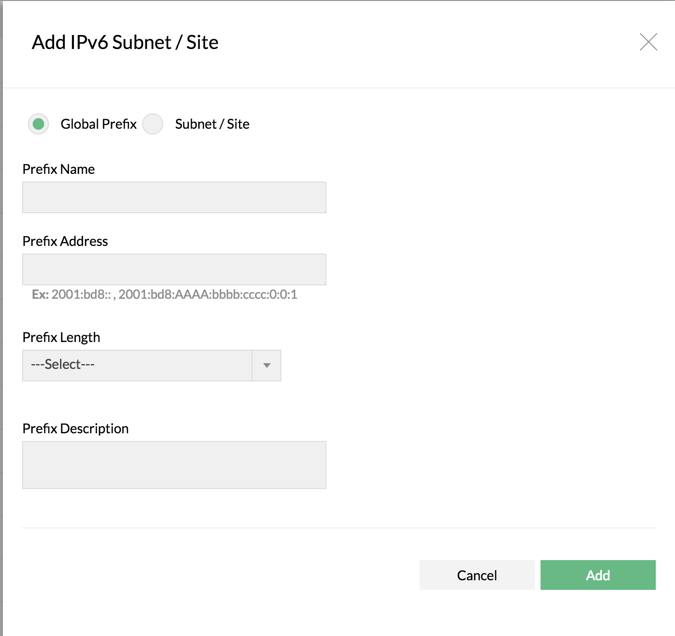Click the example address 2001:bd8:AAAA:bbbb:cccc:0:0:1 hint
The height and width of the screenshot is (636, 675).
point(208,294)
